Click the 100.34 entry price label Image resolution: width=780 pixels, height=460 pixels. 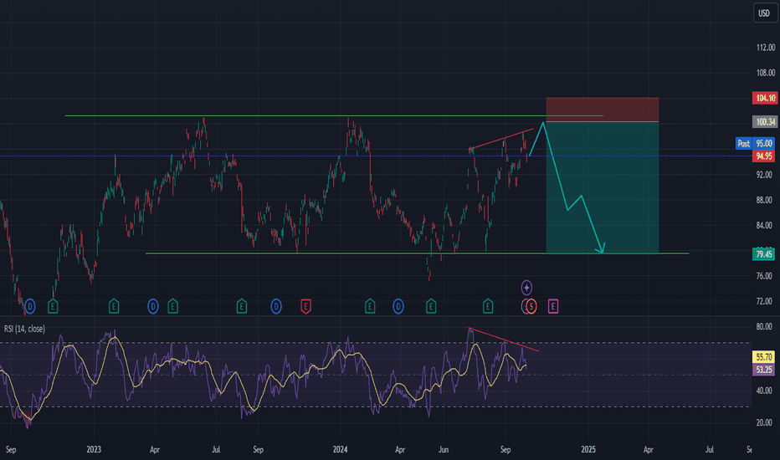coord(765,122)
